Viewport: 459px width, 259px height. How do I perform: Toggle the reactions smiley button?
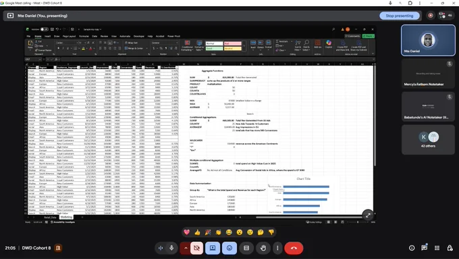[x=230, y=248]
